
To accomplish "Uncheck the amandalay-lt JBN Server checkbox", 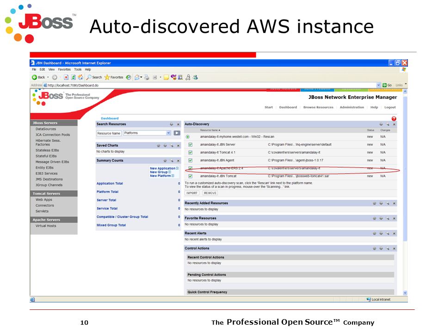I will click(190, 145).
